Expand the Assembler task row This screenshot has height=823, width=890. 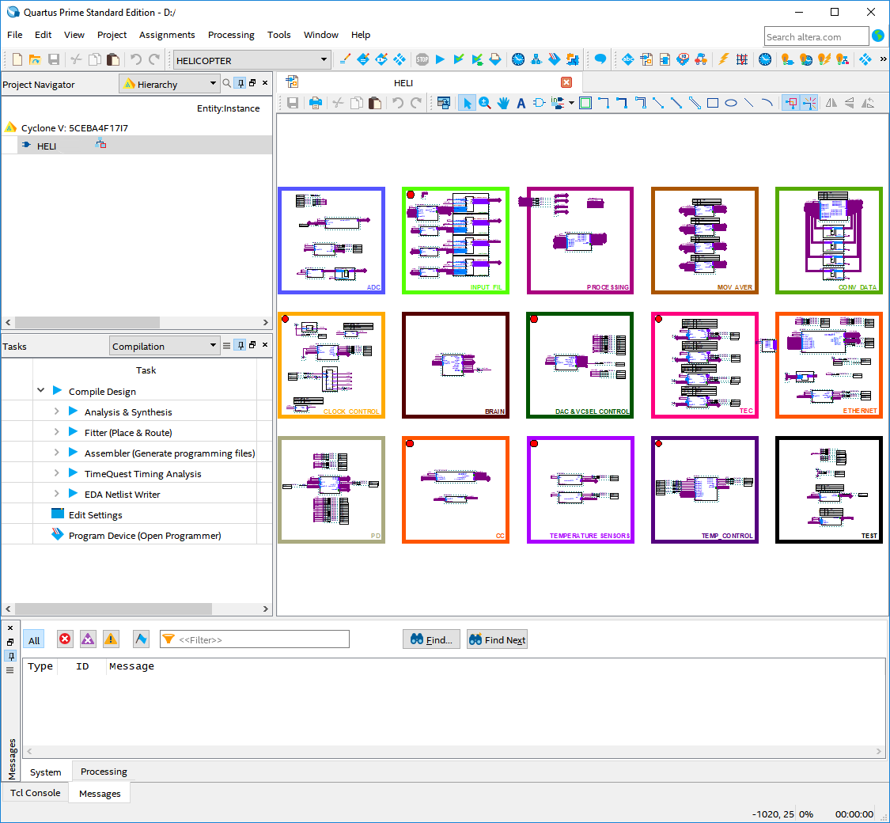coord(57,453)
